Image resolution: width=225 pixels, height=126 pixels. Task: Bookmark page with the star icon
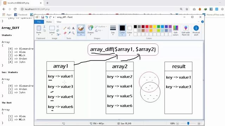tap(187, 9)
